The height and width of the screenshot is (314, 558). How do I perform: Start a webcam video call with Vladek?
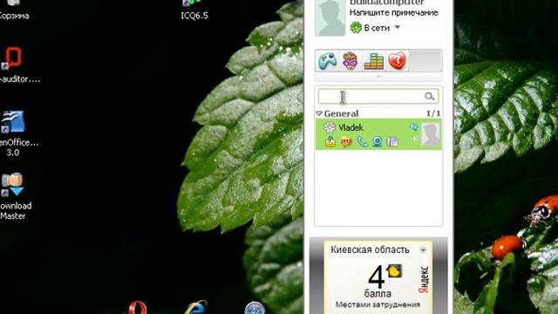pyautogui.click(x=378, y=141)
